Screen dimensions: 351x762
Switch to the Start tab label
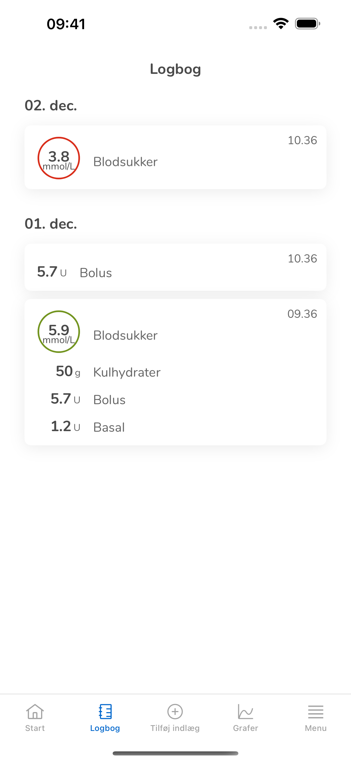(35, 728)
